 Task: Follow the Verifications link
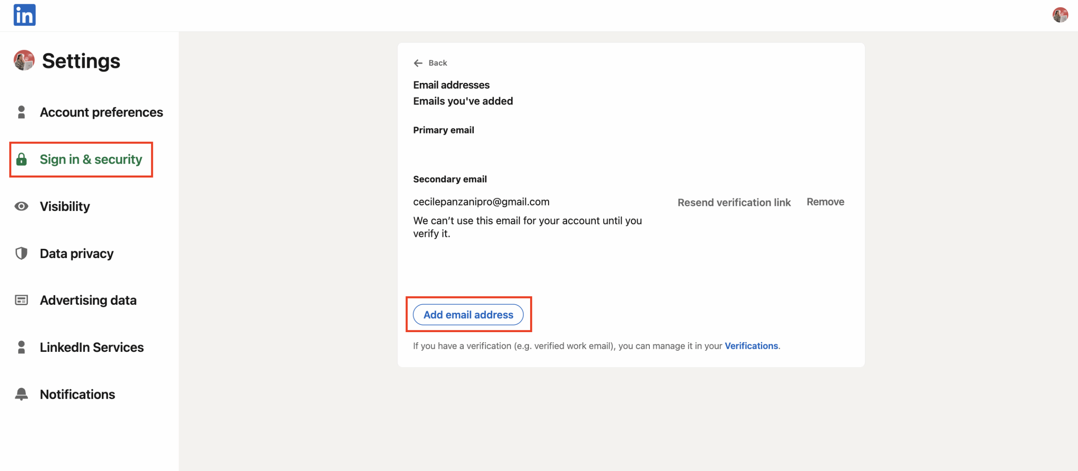(751, 346)
